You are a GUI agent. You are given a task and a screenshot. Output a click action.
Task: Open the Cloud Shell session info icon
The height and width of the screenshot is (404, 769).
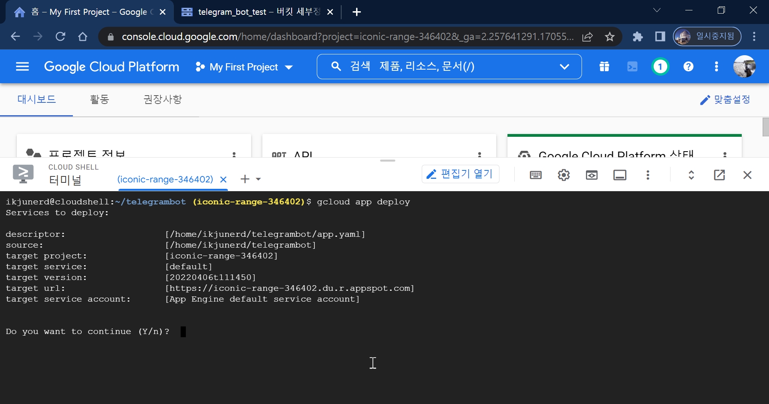[x=620, y=175]
